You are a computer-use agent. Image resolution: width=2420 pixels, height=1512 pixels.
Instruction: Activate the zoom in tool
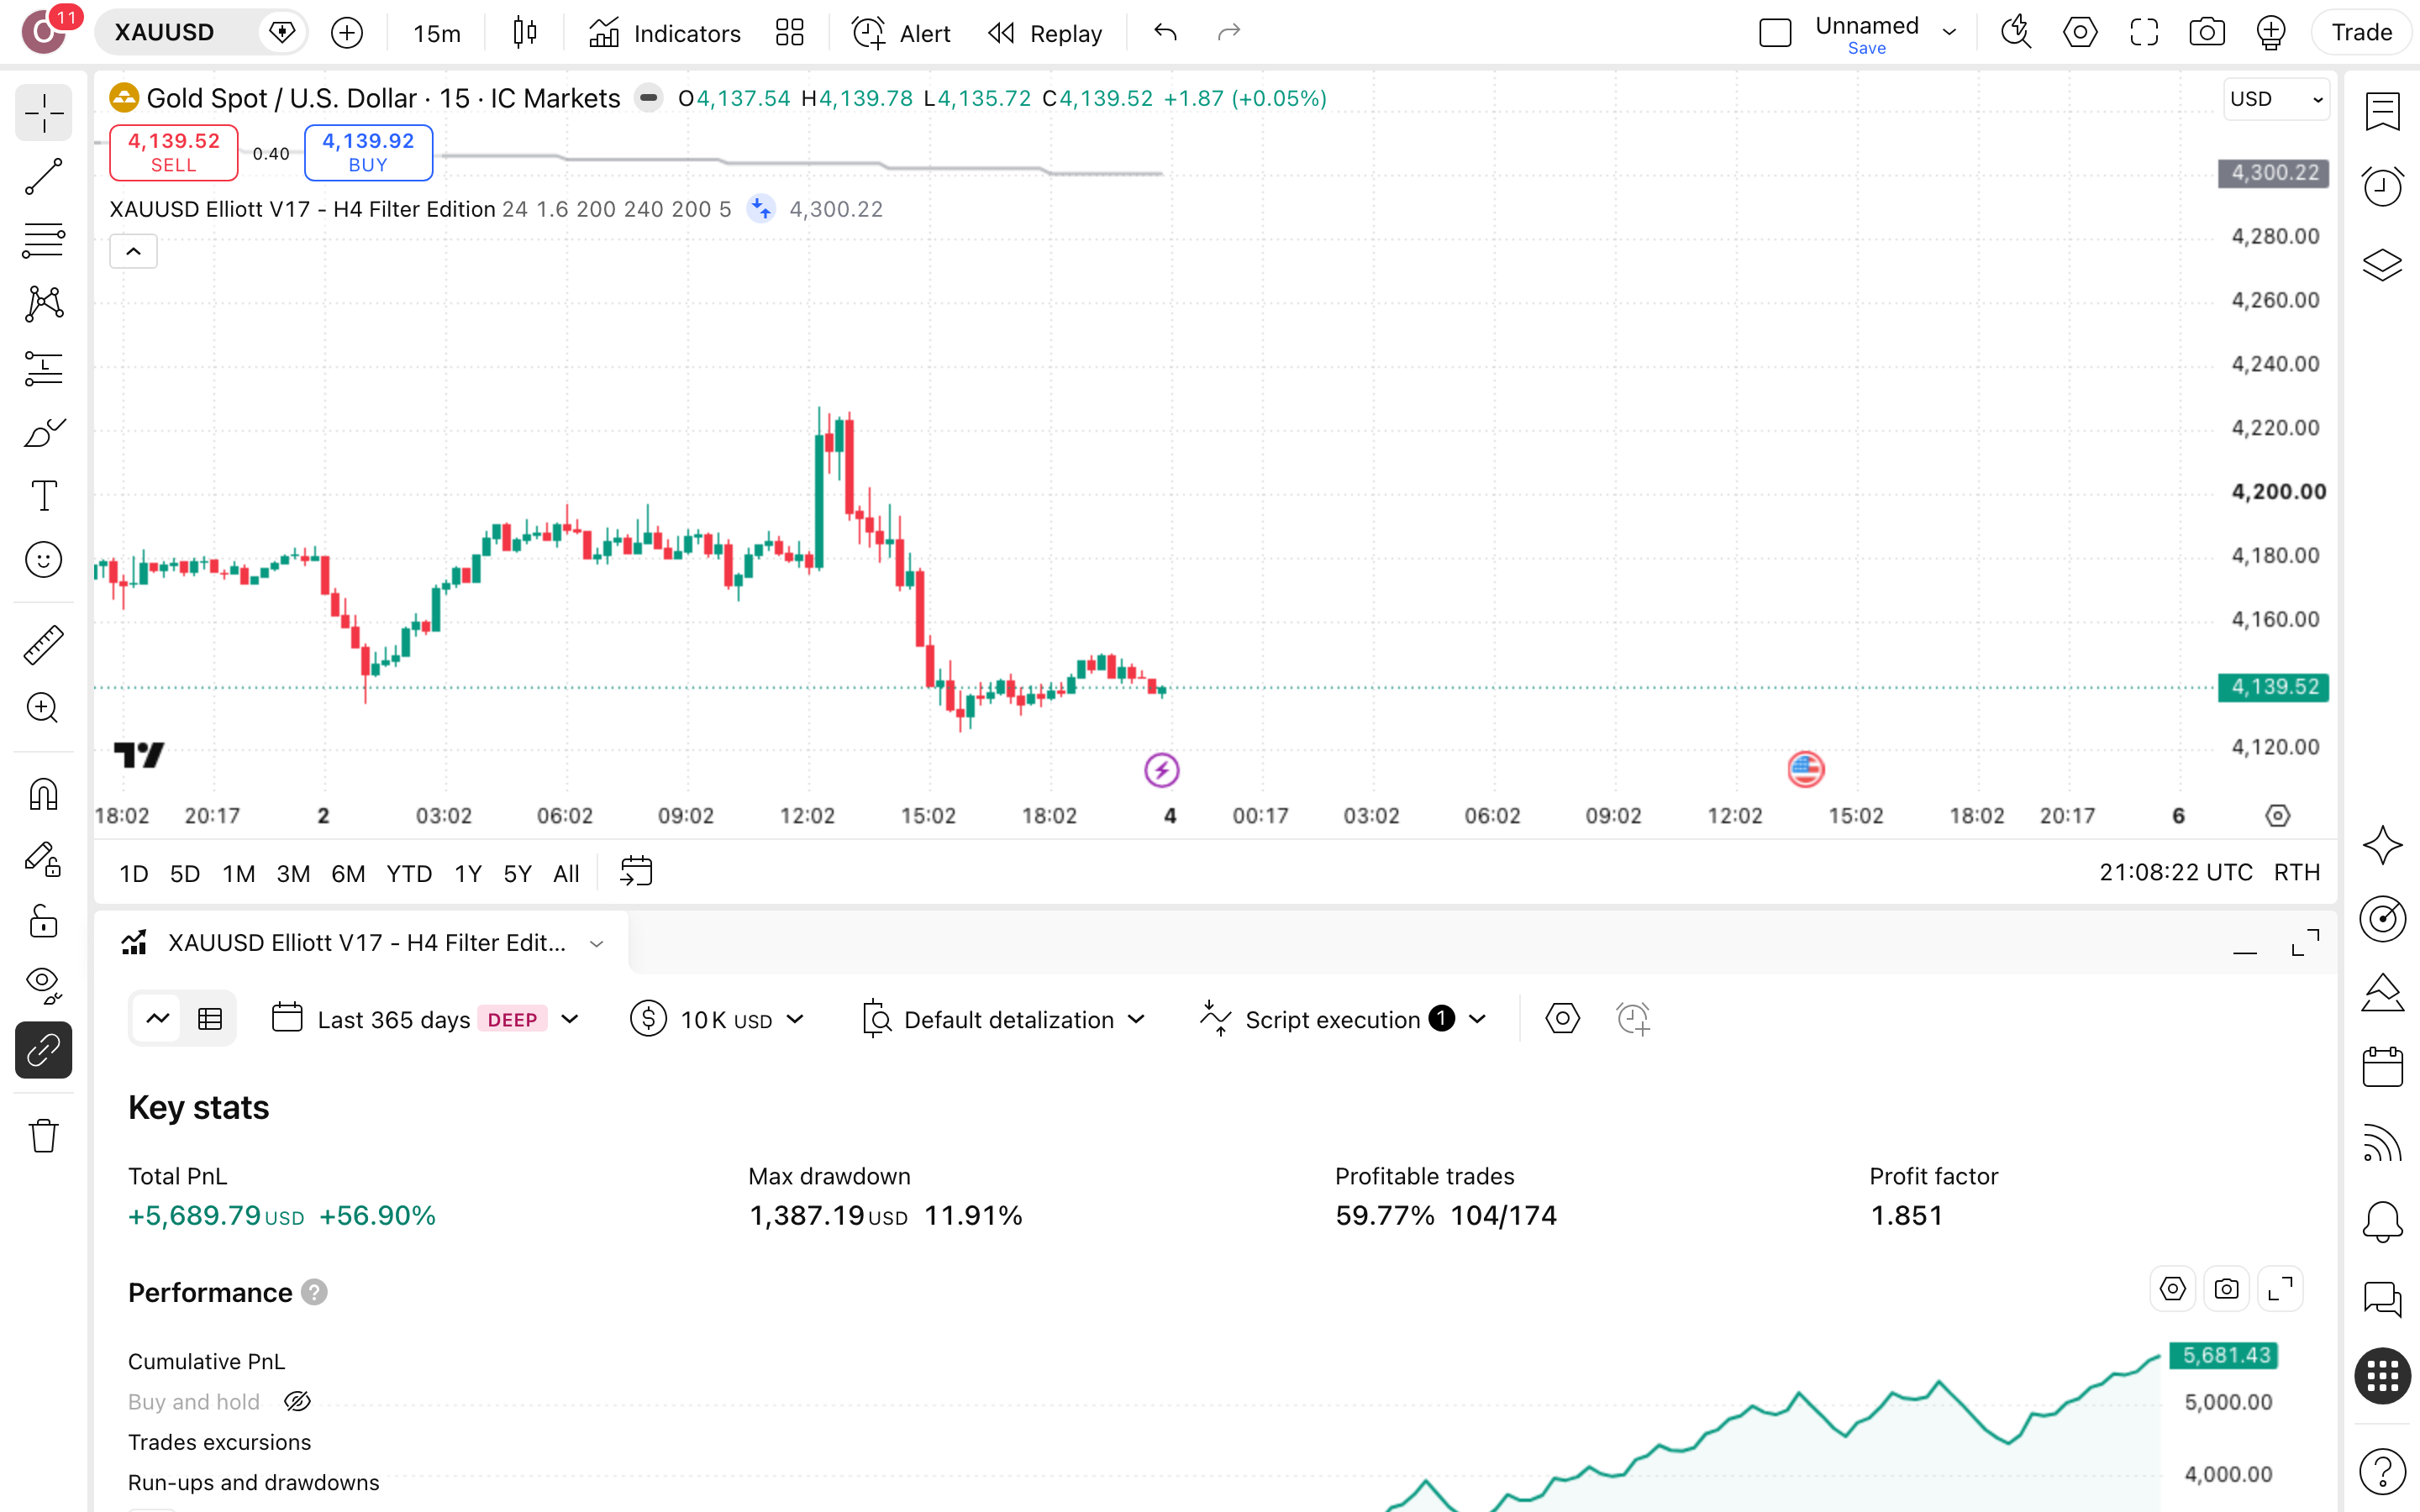43,708
